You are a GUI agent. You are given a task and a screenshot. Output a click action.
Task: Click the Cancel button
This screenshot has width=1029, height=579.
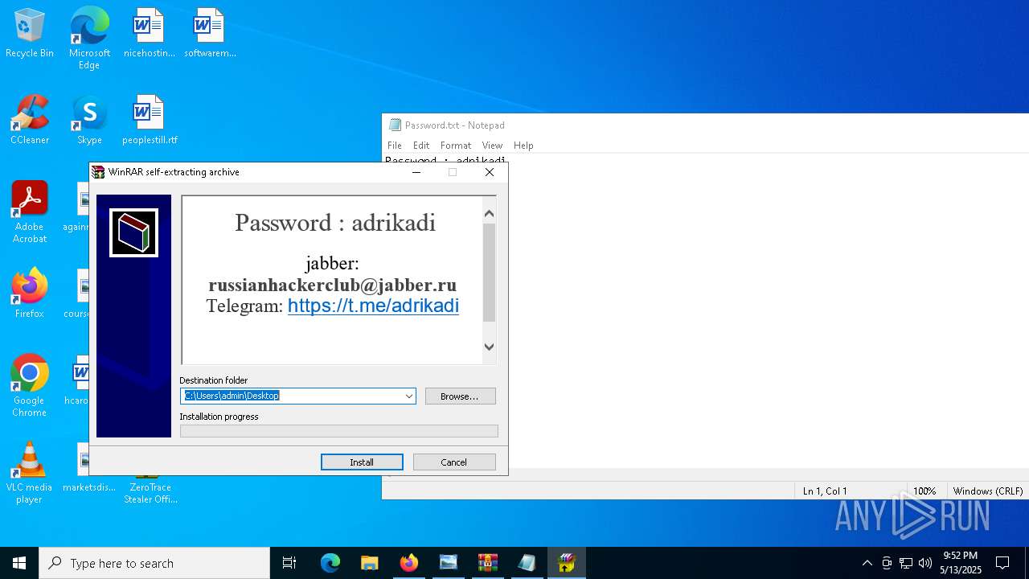(x=453, y=462)
